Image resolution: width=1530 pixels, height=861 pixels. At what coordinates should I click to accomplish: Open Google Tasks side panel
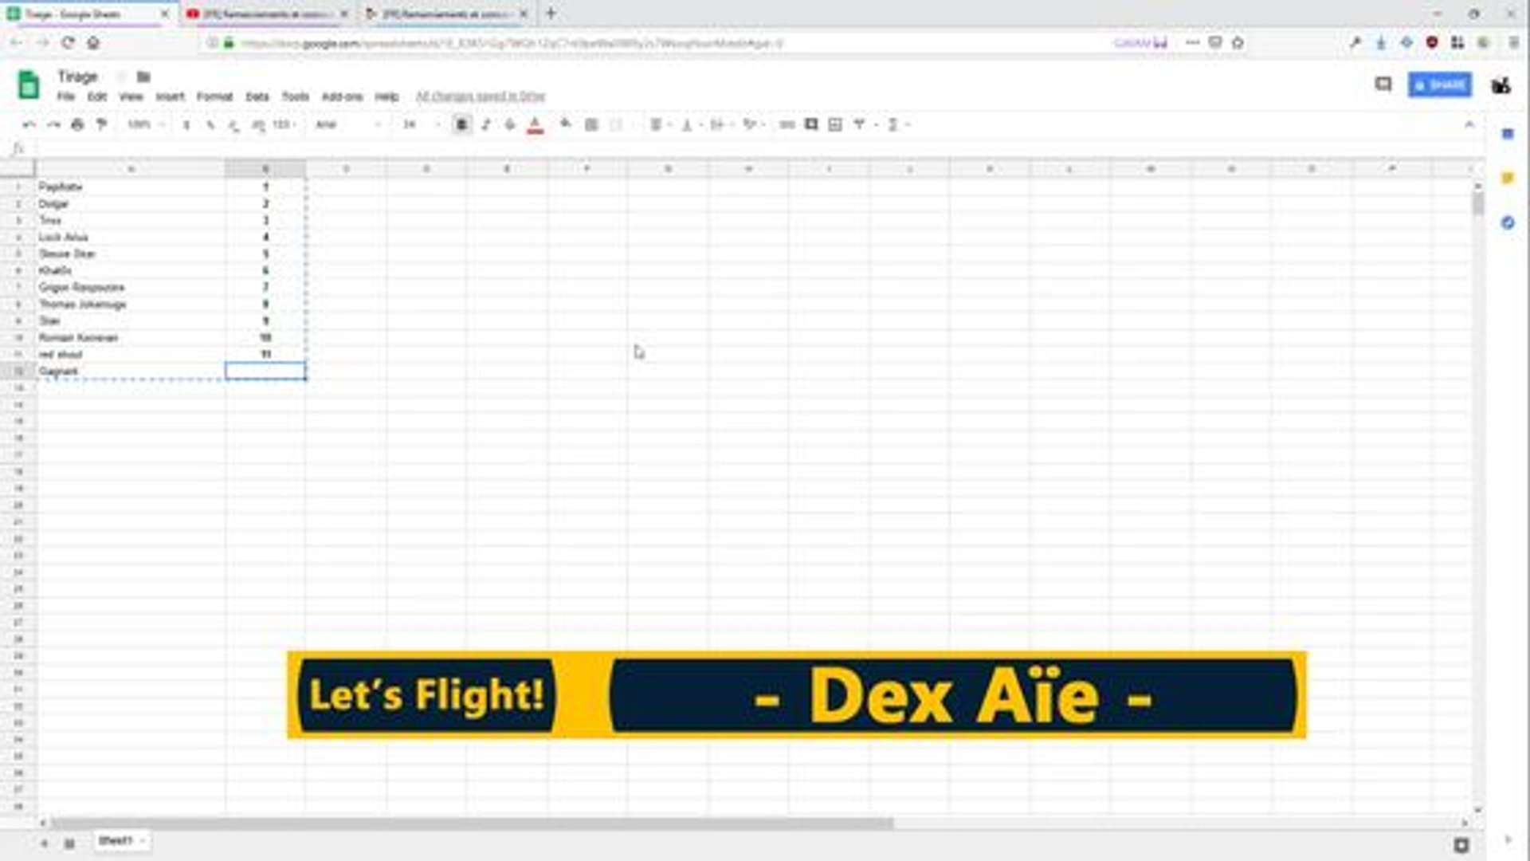(1508, 222)
